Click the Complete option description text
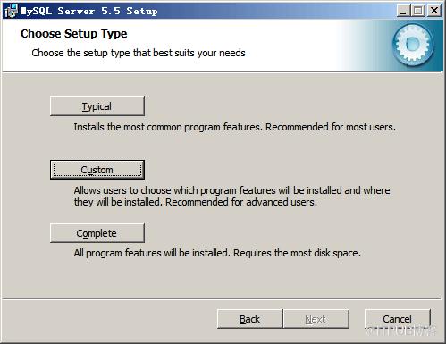 pos(217,253)
